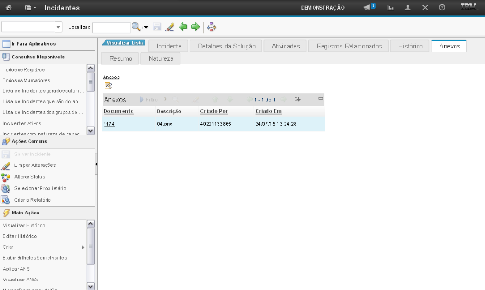Sort by the Criado Em column header
The width and height of the screenshot is (485, 290).
(x=268, y=111)
